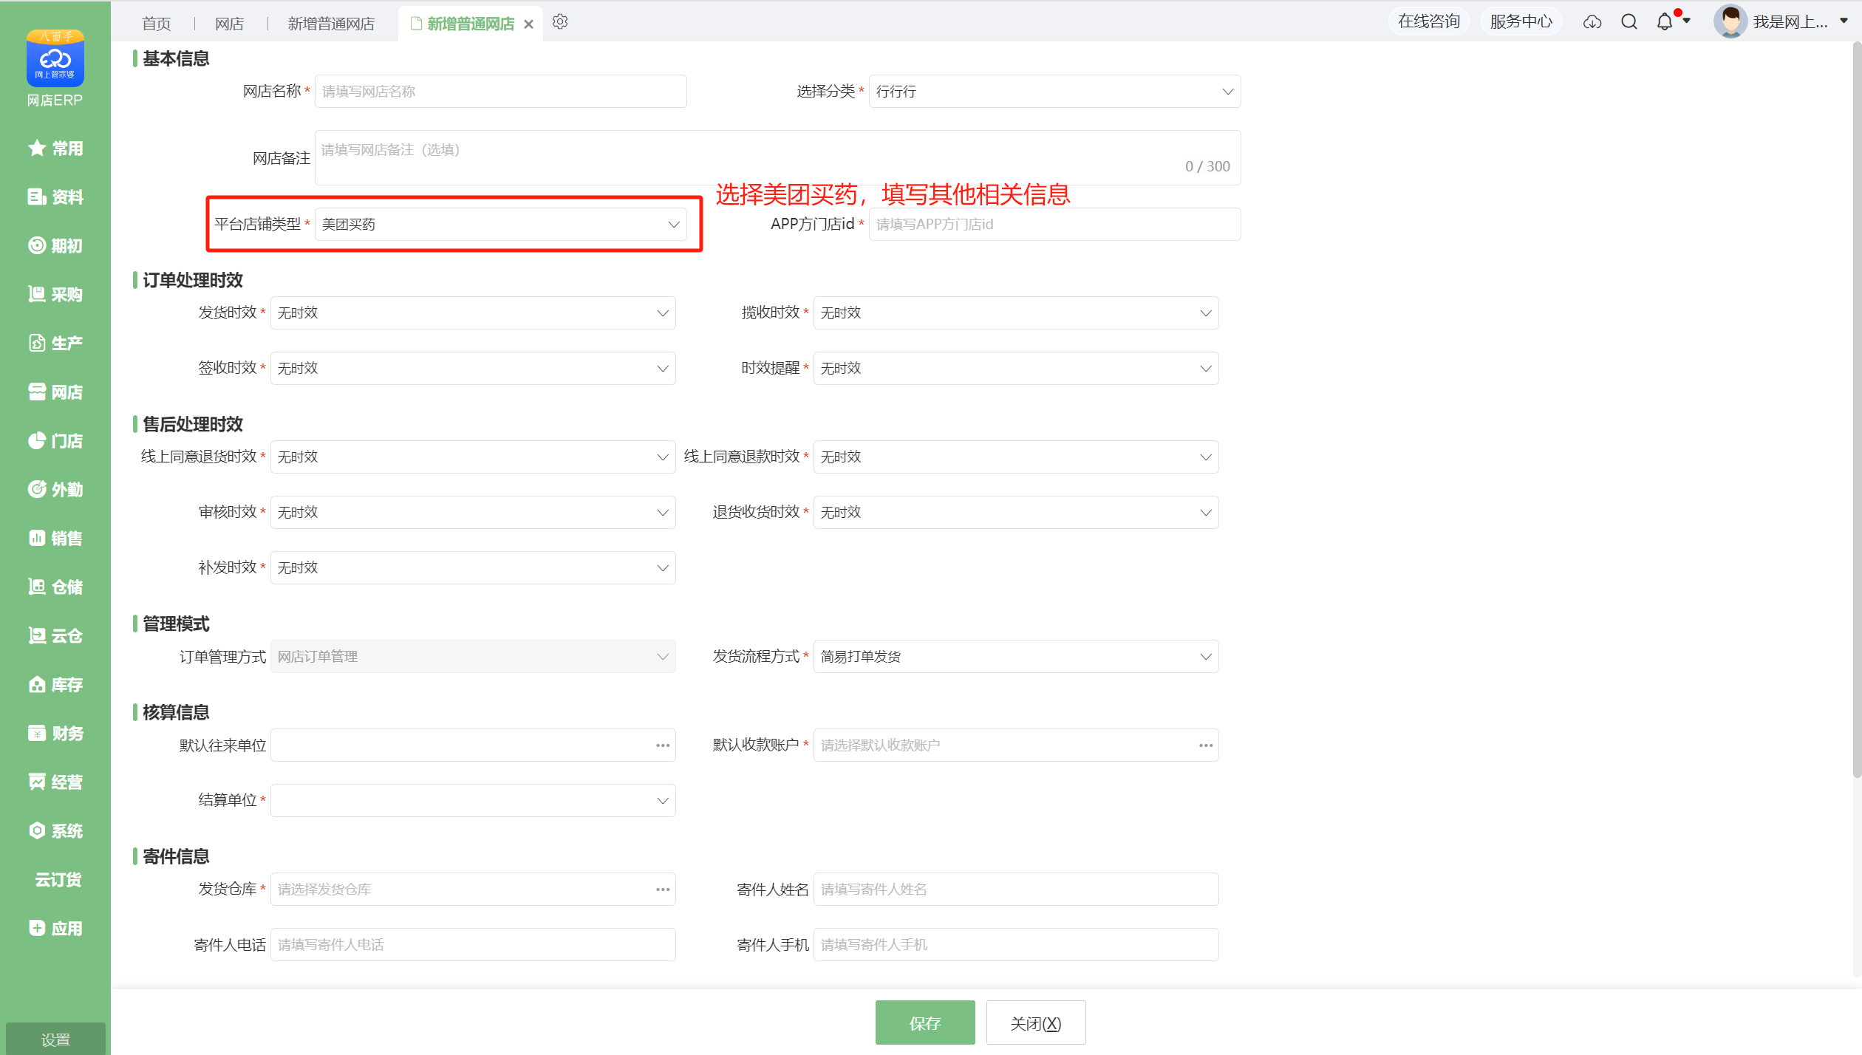Click the user avatar picture

[1730, 21]
